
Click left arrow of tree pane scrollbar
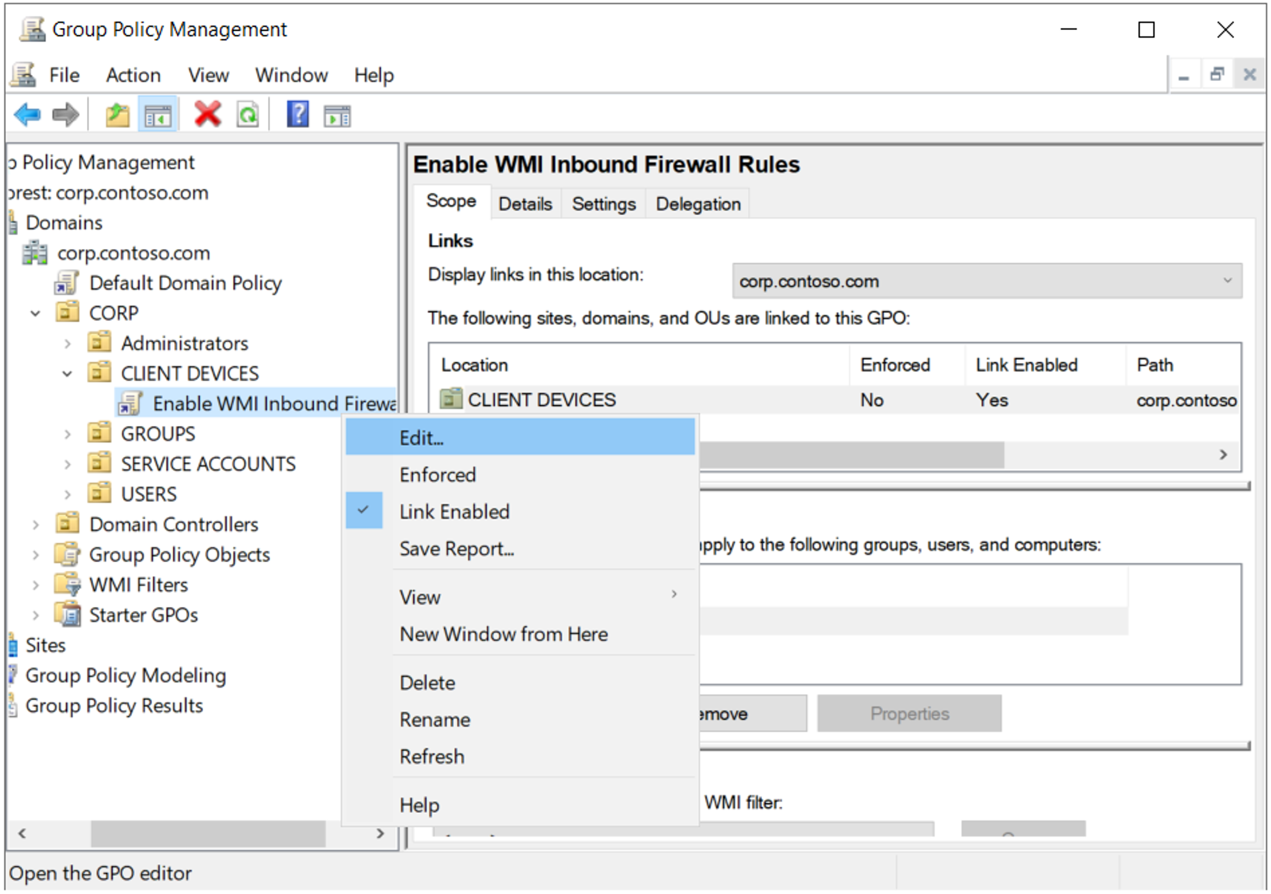(x=22, y=833)
